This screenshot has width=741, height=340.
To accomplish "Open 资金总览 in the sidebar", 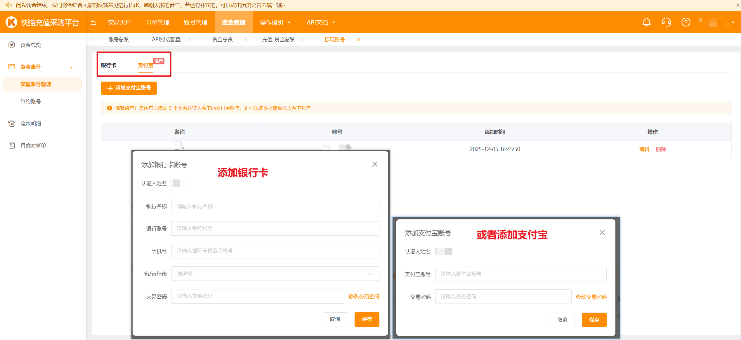I will [x=30, y=45].
